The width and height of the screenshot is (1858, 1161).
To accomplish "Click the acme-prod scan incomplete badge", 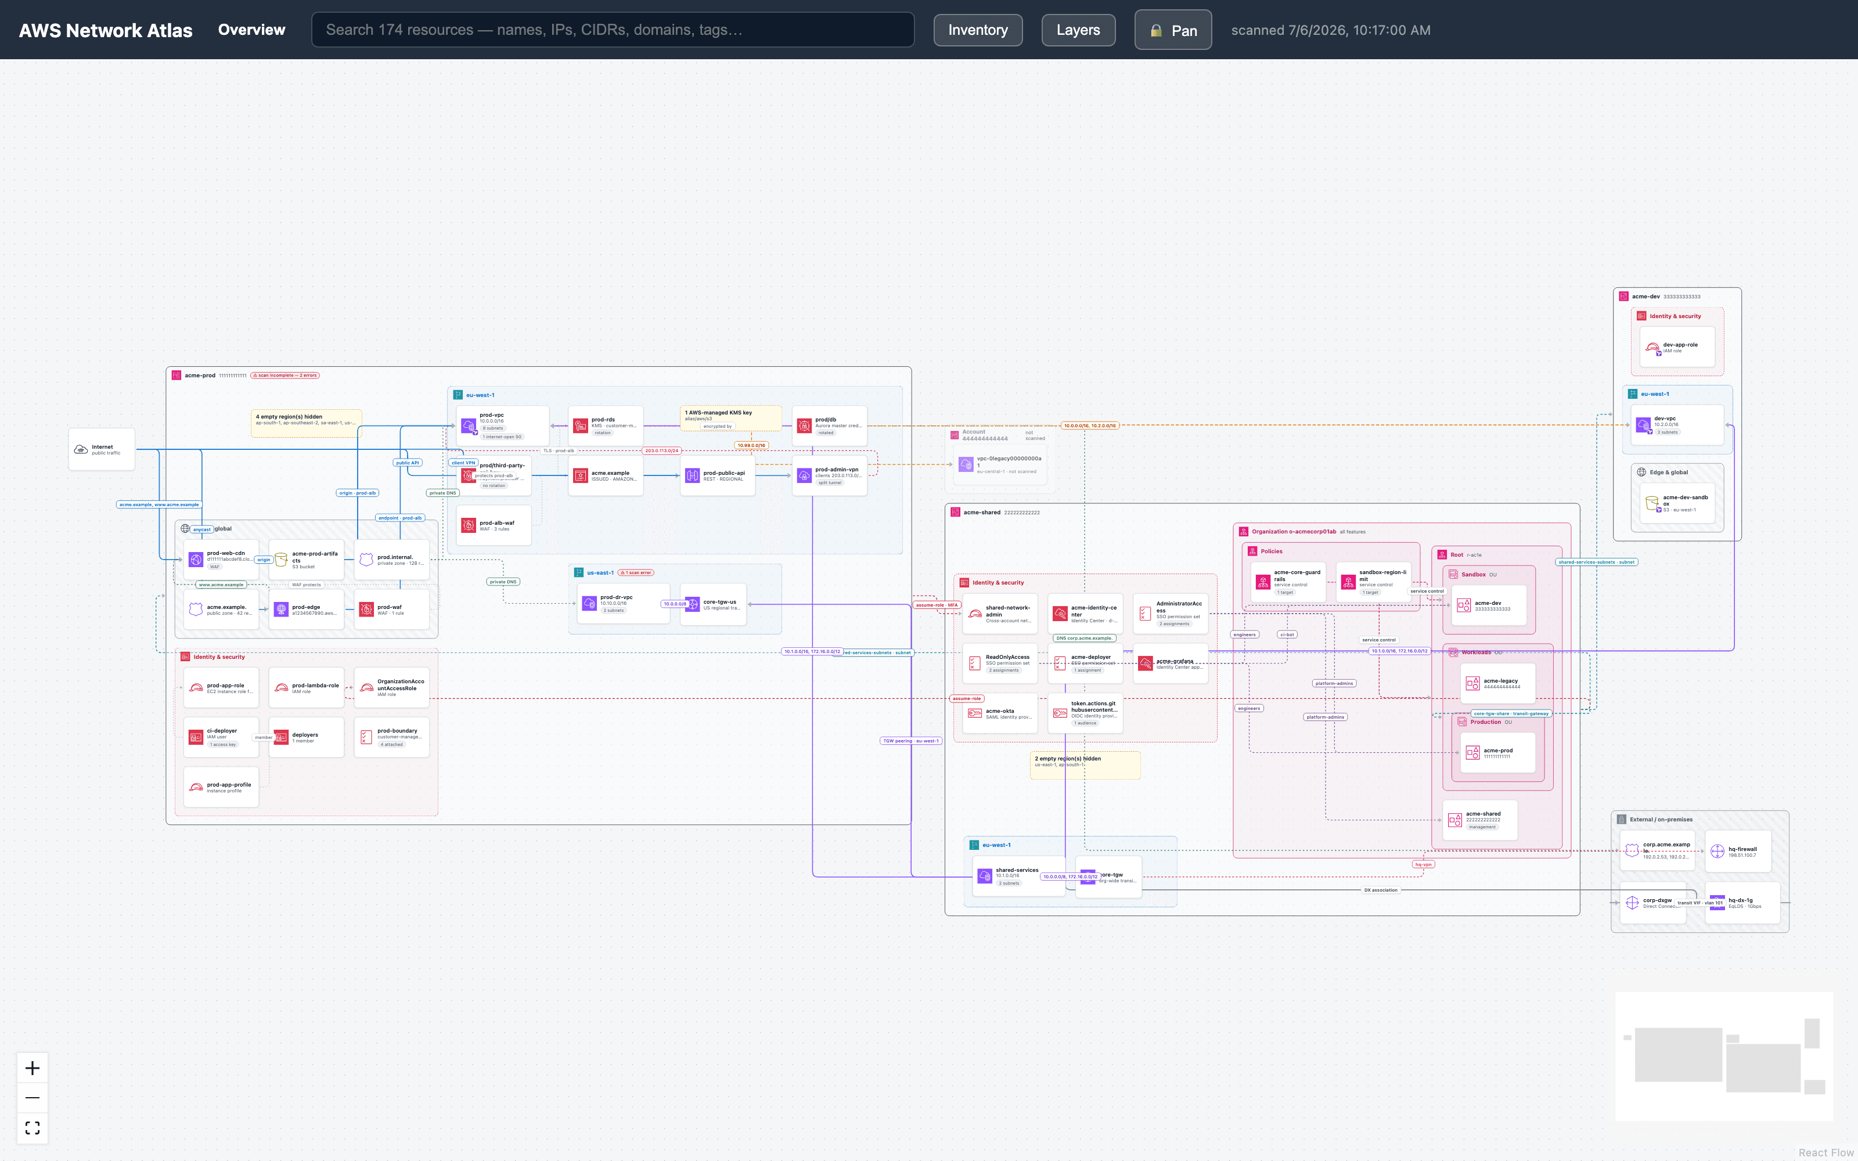I will point(285,376).
